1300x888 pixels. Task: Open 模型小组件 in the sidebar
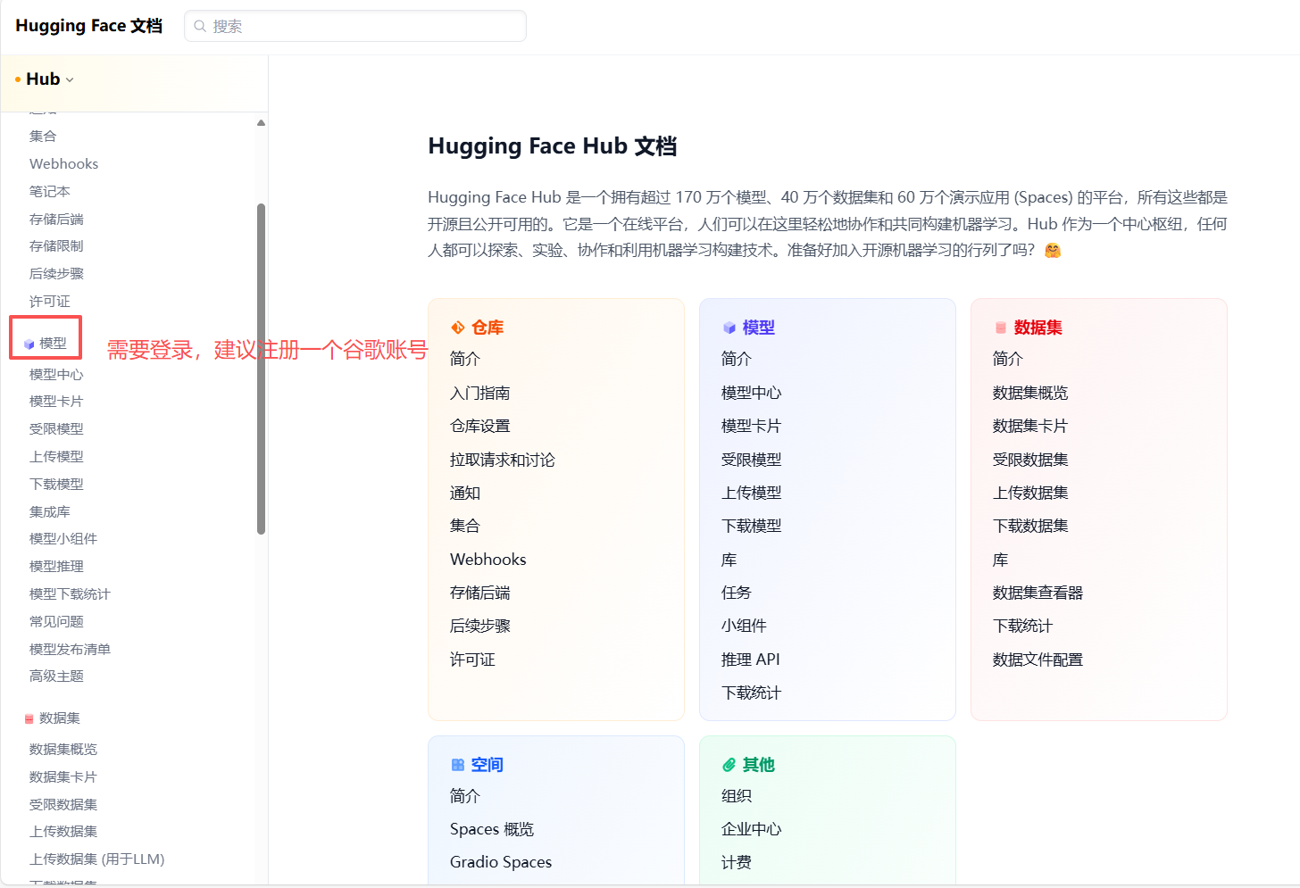(63, 539)
